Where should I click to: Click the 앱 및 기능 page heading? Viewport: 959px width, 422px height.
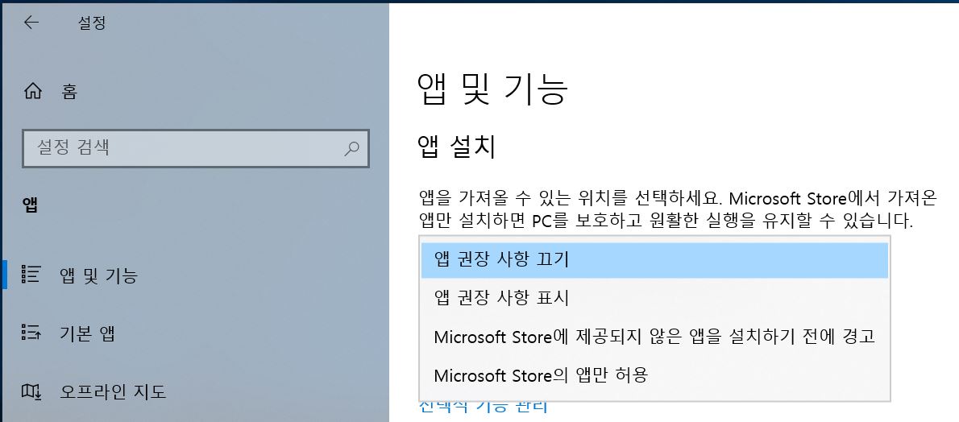click(x=493, y=89)
